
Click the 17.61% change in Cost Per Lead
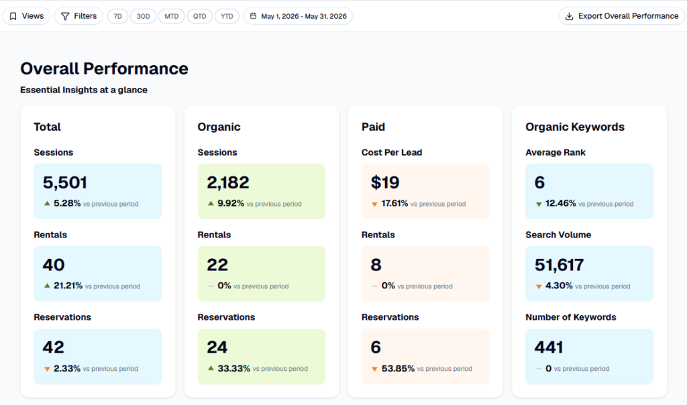394,204
